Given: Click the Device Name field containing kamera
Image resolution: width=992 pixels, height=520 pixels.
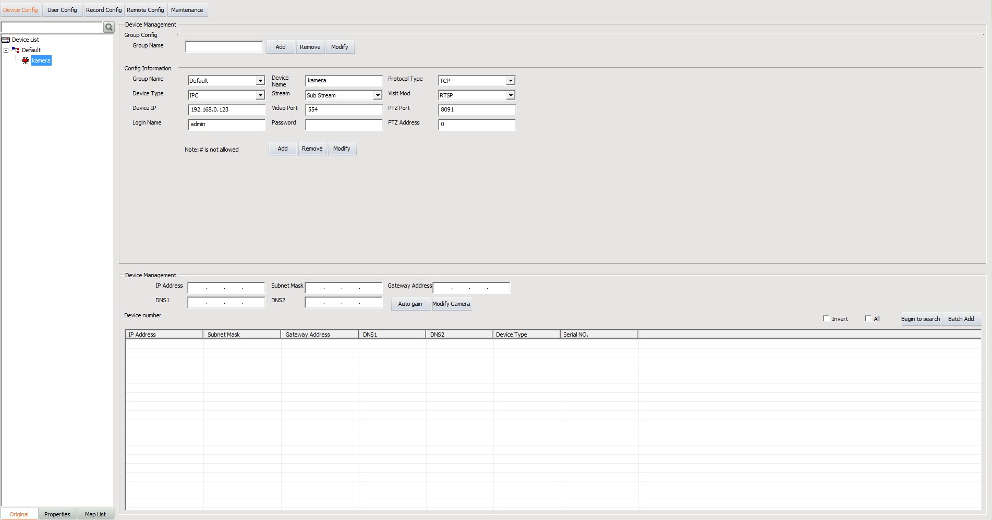Looking at the screenshot, I should tap(344, 81).
